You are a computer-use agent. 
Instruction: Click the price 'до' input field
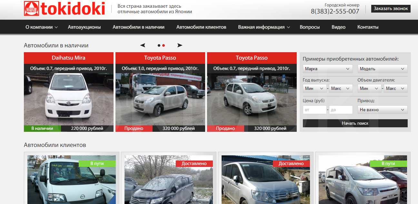pos(341,110)
